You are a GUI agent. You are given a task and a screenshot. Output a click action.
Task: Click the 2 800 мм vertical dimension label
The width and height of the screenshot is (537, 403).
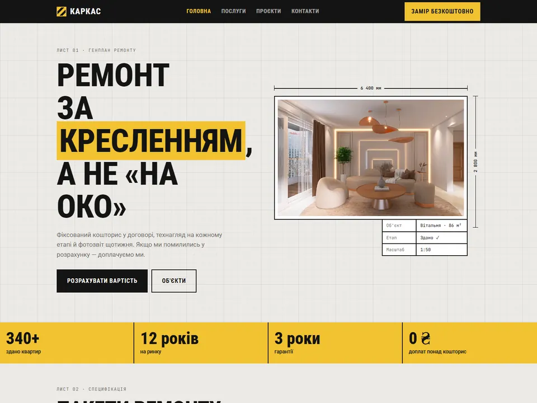[x=475, y=161]
